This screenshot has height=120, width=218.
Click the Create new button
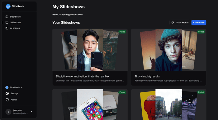pyautogui.click(x=199, y=23)
